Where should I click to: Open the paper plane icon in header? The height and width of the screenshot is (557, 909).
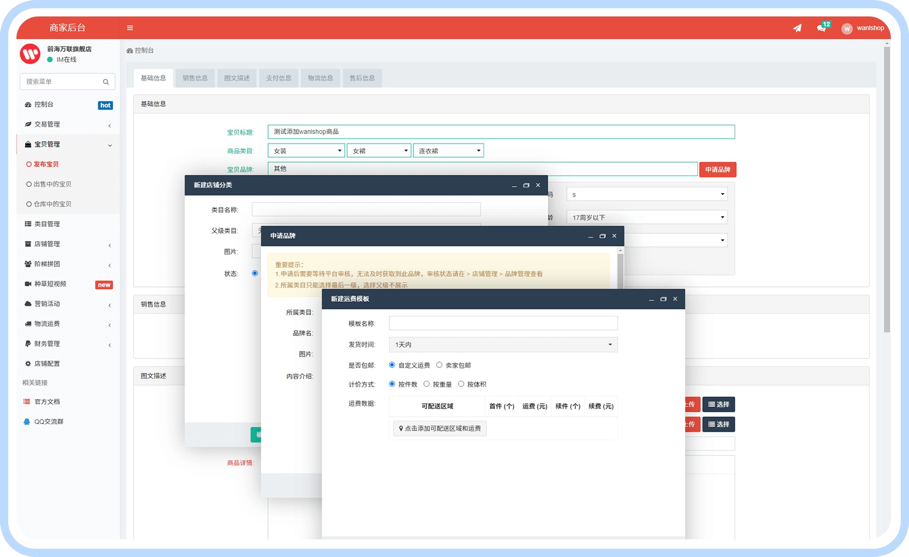(x=797, y=28)
